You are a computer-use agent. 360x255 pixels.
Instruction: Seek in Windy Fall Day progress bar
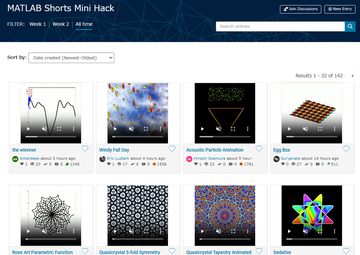pos(138,137)
